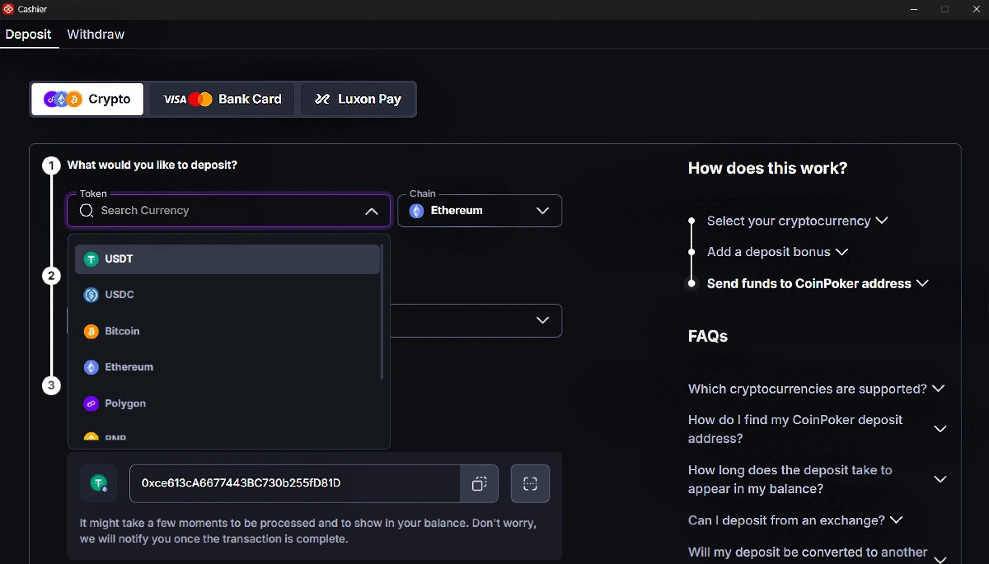Switch to the Withdraw tab

pos(96,35)
